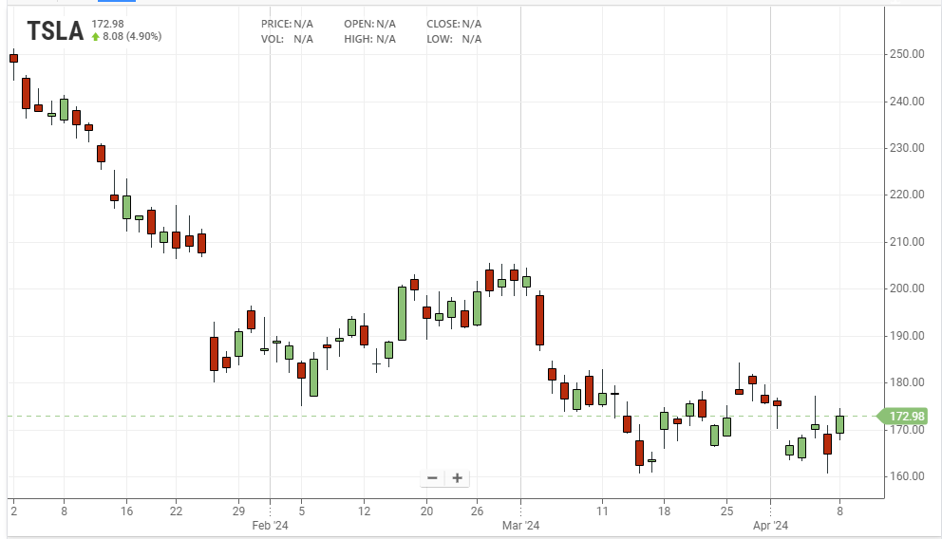Click the green up-arrow change indicator
The image size is (942, 539).
pyautogui.click(x=96, y=37)
